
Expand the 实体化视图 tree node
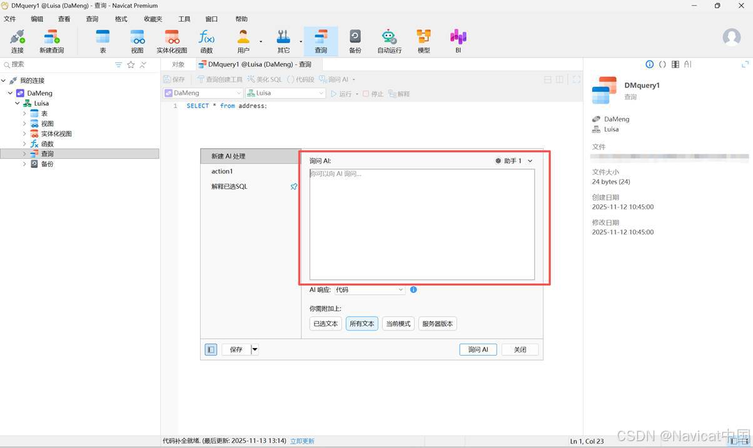tap(25, 134)
